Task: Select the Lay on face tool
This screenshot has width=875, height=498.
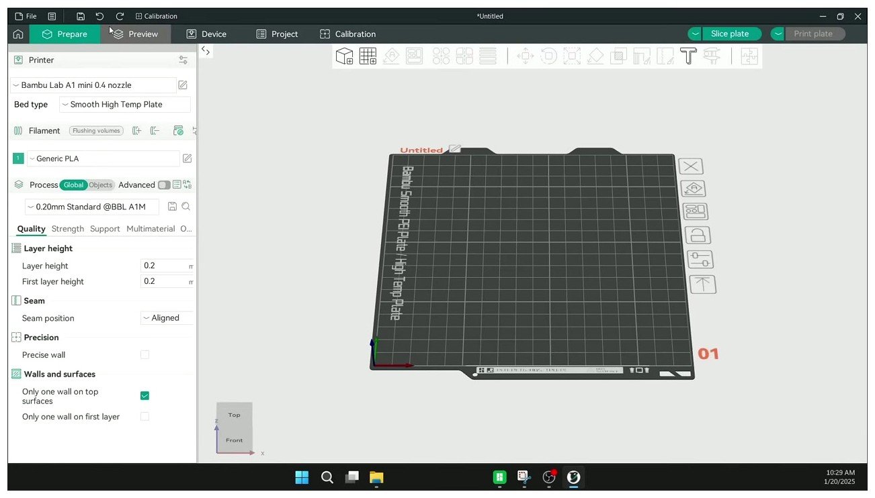Action: tap(595, 56)
